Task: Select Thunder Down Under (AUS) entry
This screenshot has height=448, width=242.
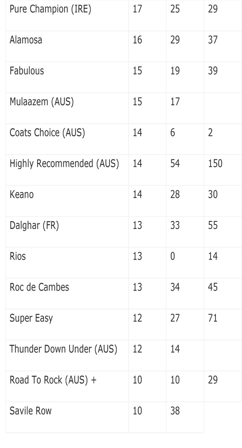Action: tap(63, 349)
